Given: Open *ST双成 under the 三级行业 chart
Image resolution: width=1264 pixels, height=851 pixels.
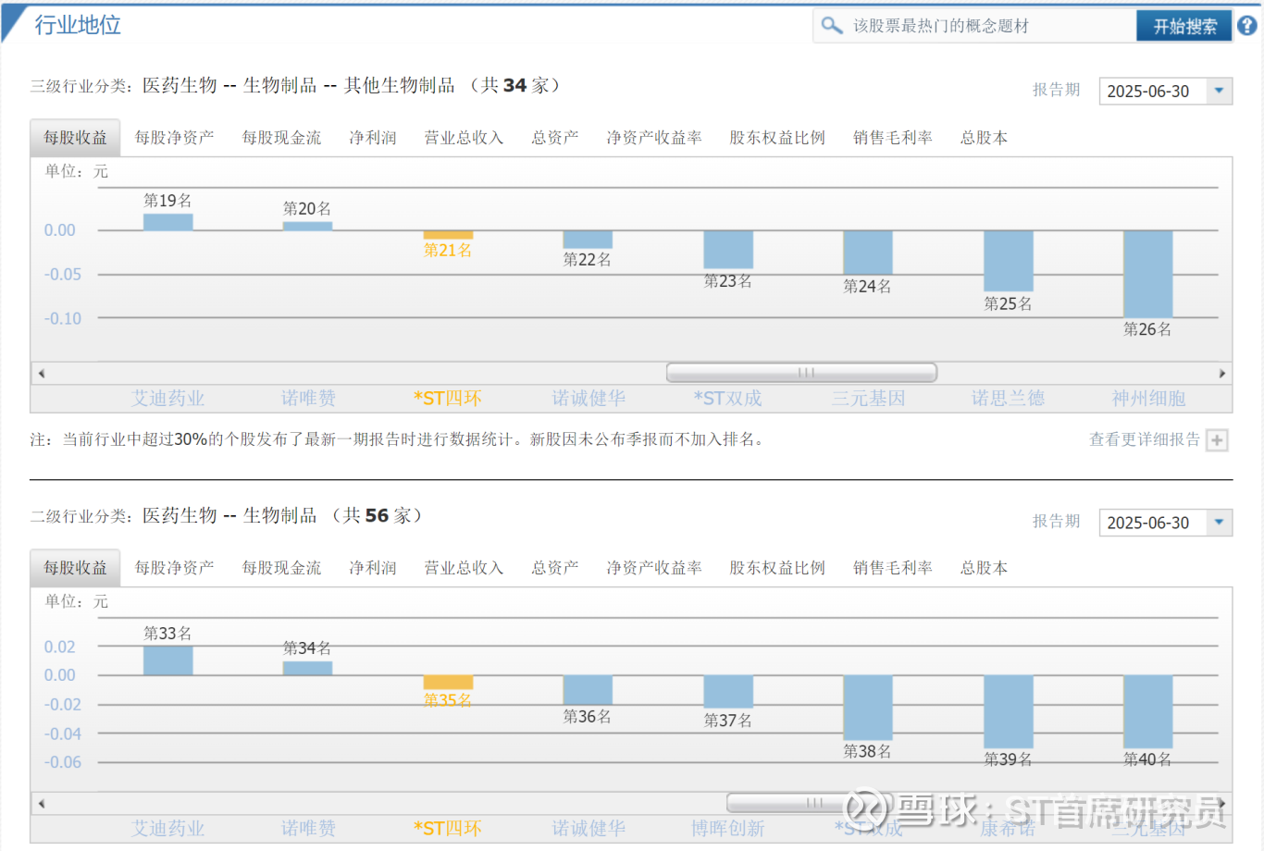Looking at the screenshot, I should pyautogui.click(x=728, y=399).
